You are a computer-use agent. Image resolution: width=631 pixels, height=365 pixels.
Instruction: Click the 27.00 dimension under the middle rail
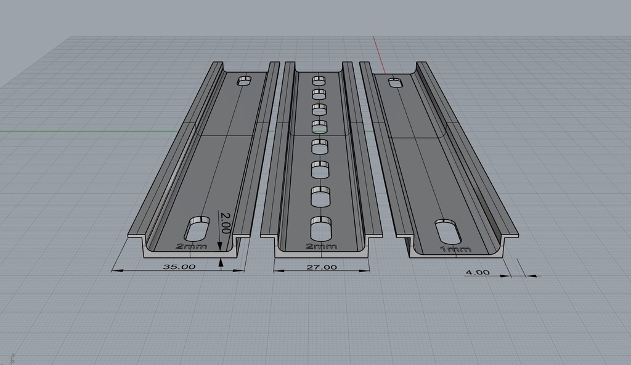click(320, 267)
